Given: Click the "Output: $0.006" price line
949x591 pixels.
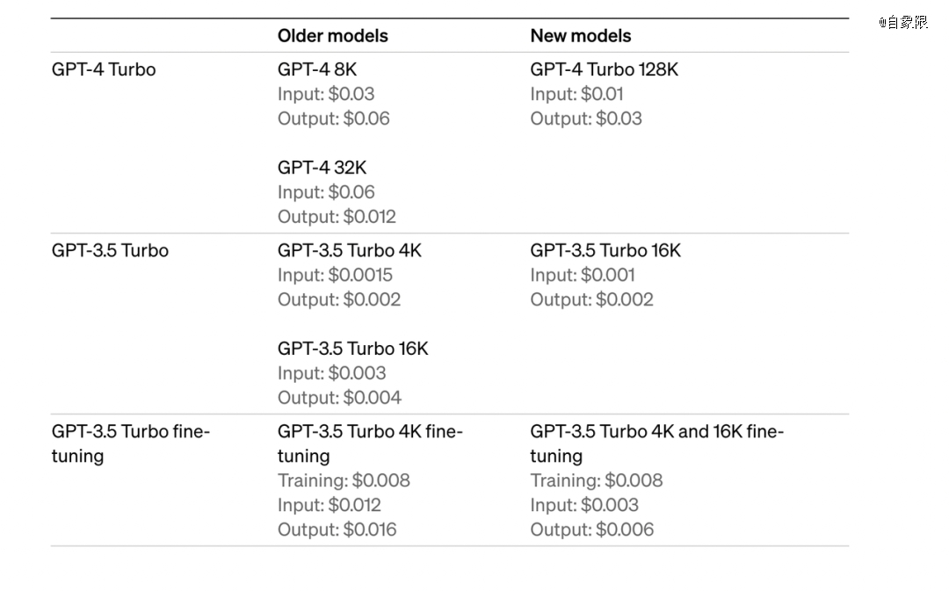Looking at the screenshot, I should 591,530.
